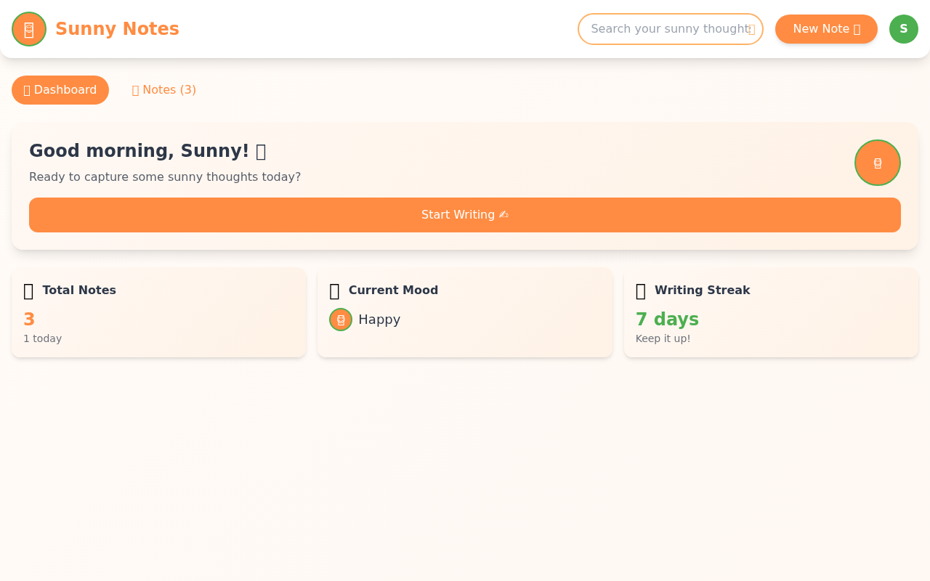Click the Current Mood card icon

coord(334,290)
